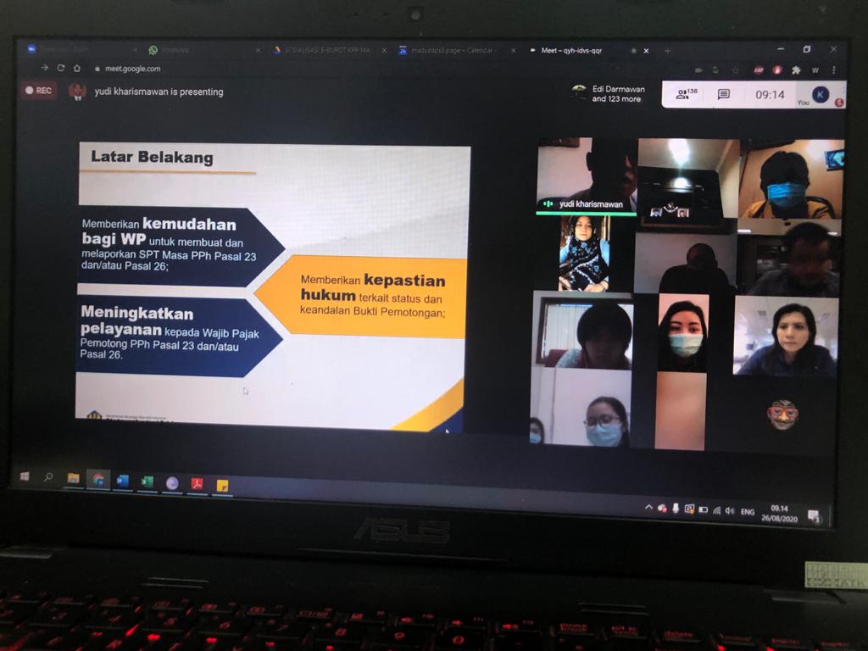Expand the Edi Darmawan and 123 more list
This screenshot has width=868, height=651.
(616, 93)
